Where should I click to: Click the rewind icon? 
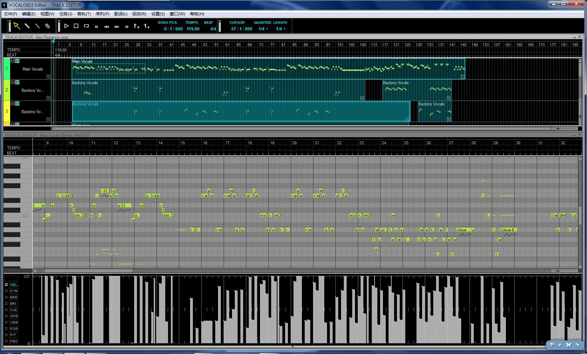pos(107,27)
